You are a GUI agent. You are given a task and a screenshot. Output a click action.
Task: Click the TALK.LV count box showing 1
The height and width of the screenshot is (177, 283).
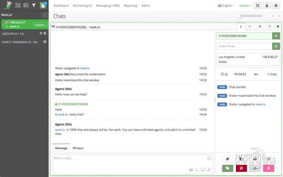point(45,15)
